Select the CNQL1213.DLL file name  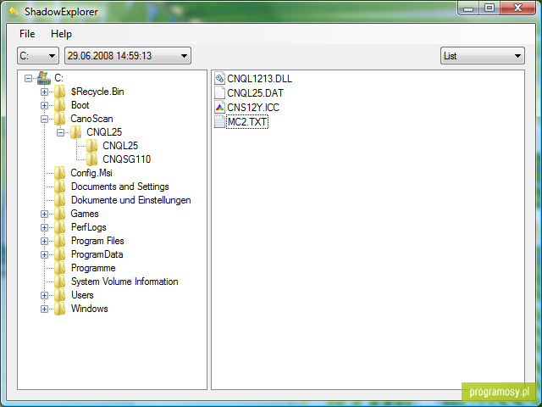(260, 79)
